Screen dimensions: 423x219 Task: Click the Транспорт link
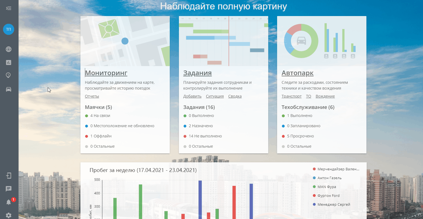pos(292,96)
